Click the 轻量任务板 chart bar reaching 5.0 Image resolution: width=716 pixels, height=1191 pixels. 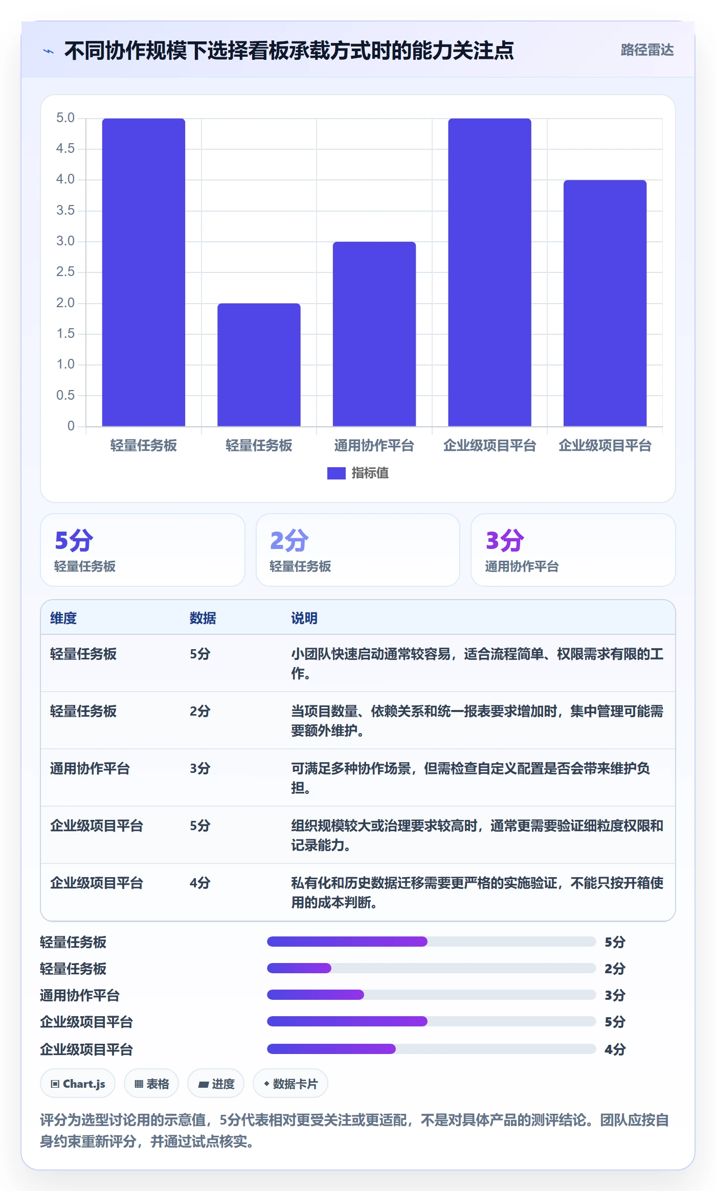[x=144, y=272]
